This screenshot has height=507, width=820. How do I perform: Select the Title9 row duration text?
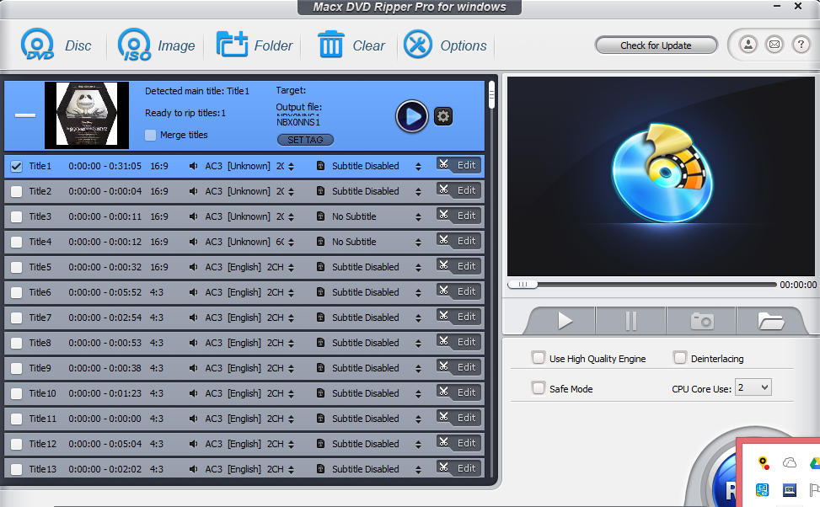pos(105,368)
